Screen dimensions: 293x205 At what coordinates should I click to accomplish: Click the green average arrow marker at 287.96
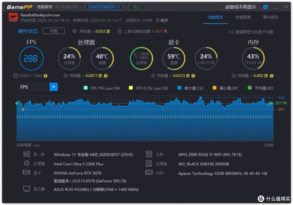pos(270,103)
